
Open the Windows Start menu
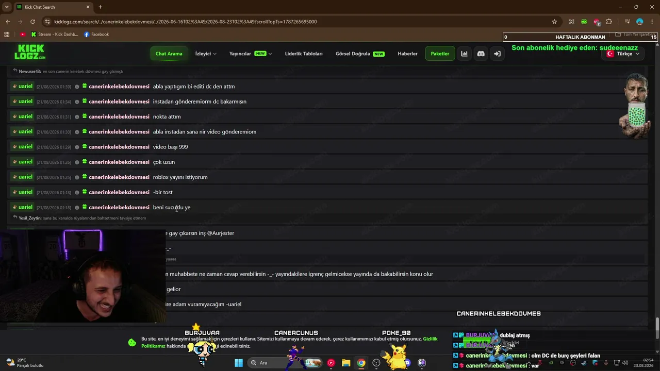239,363
